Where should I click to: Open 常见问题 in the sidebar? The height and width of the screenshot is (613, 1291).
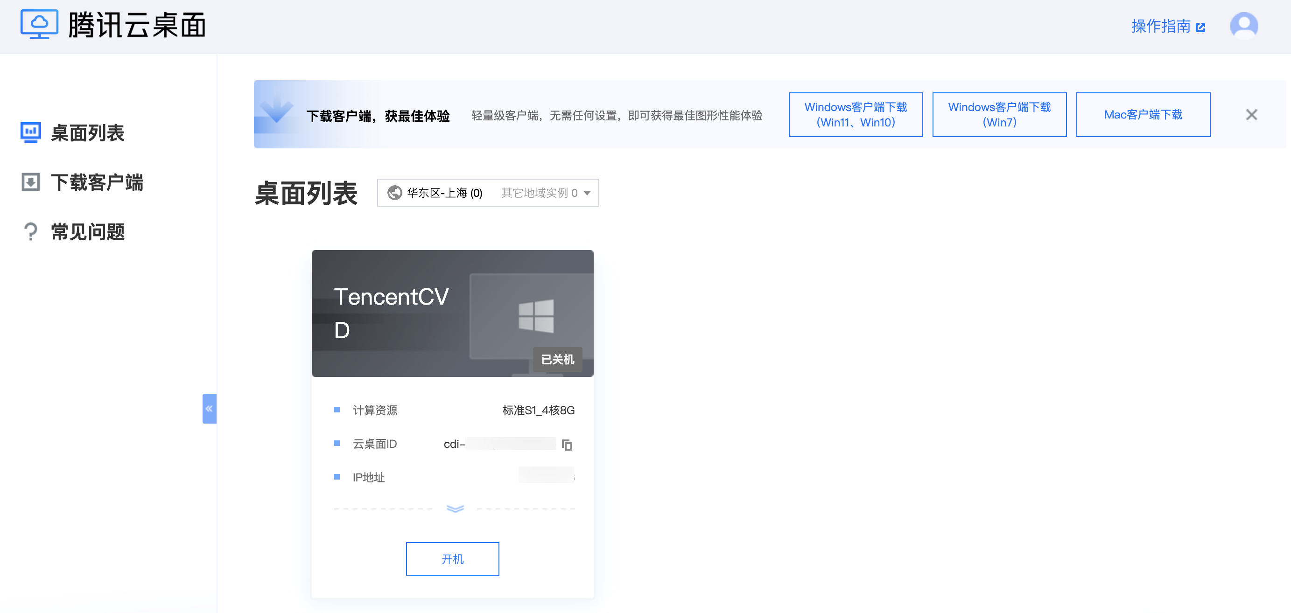tap(88, 232)
